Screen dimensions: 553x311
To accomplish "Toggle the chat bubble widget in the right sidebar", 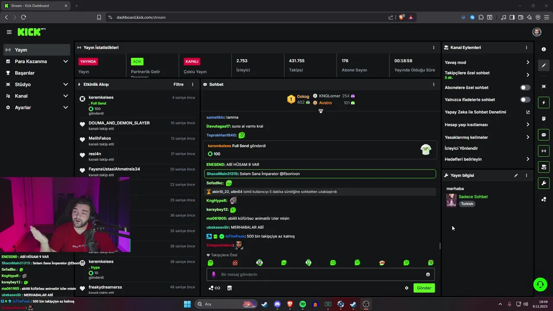I will (543, 135).
